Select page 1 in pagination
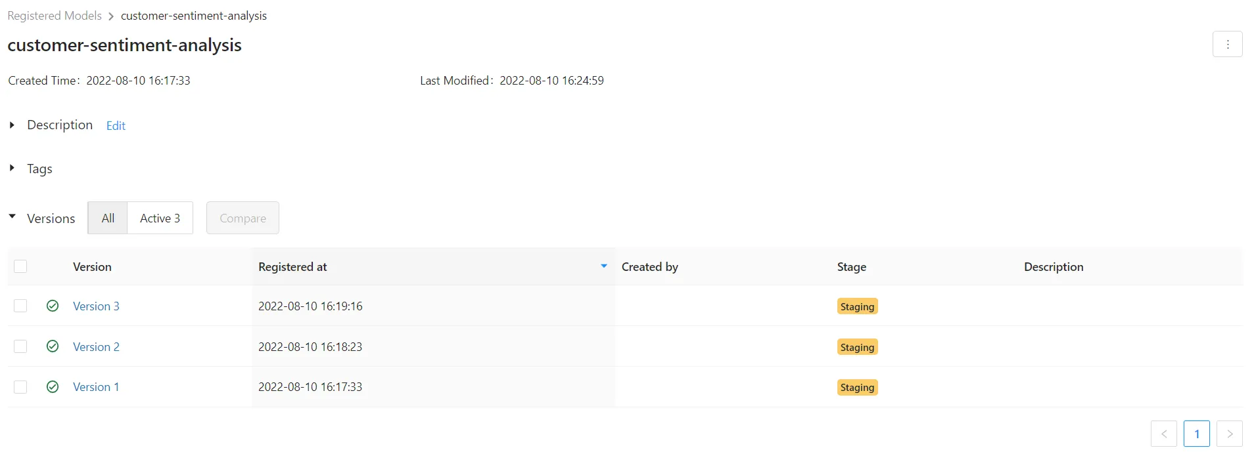 coord(1196,434)
